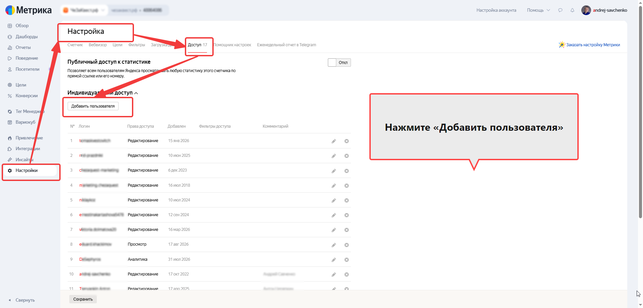
Task: Open Еженедельный отчет в Telegram tab
Action: pyautogui.click(x=286, y=45)
